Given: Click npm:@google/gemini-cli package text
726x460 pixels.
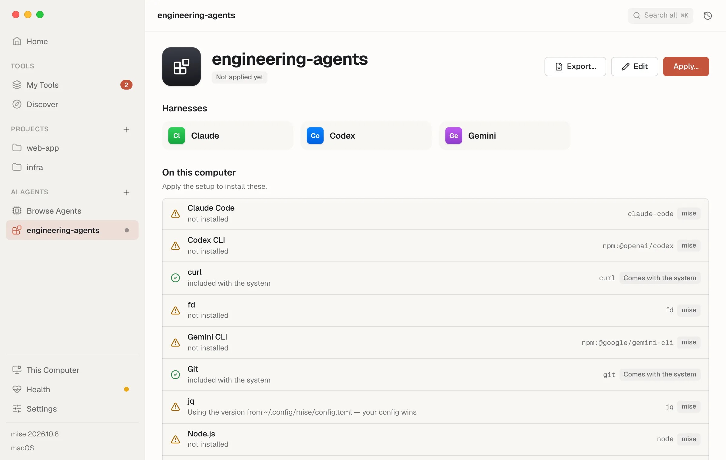Looking at the screenshot, I should 627,343.
